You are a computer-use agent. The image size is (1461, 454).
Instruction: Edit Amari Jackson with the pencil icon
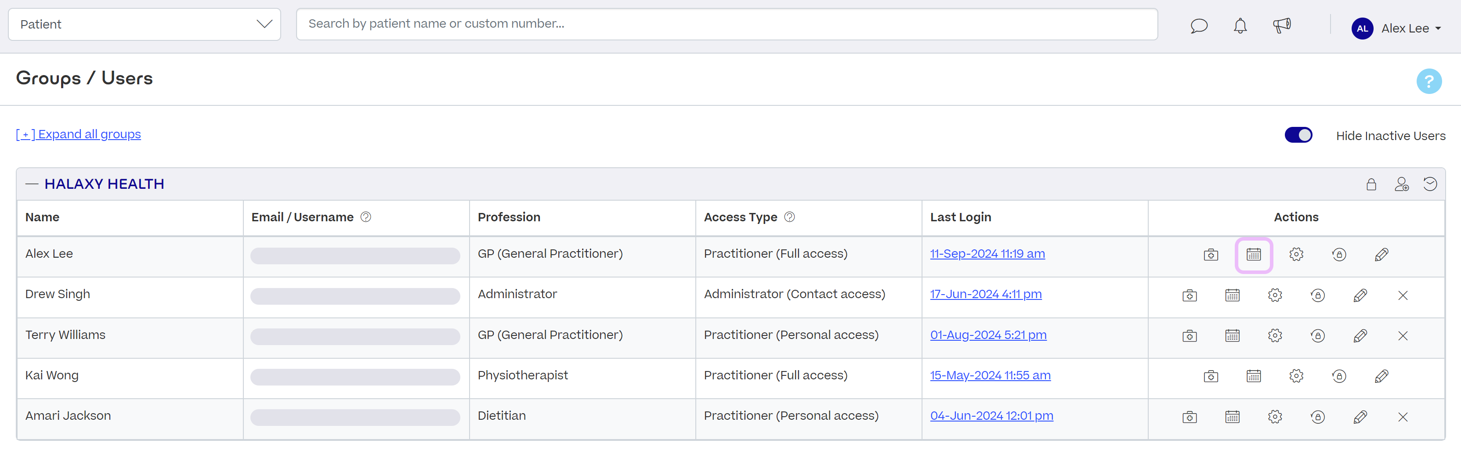point(1360,417)
